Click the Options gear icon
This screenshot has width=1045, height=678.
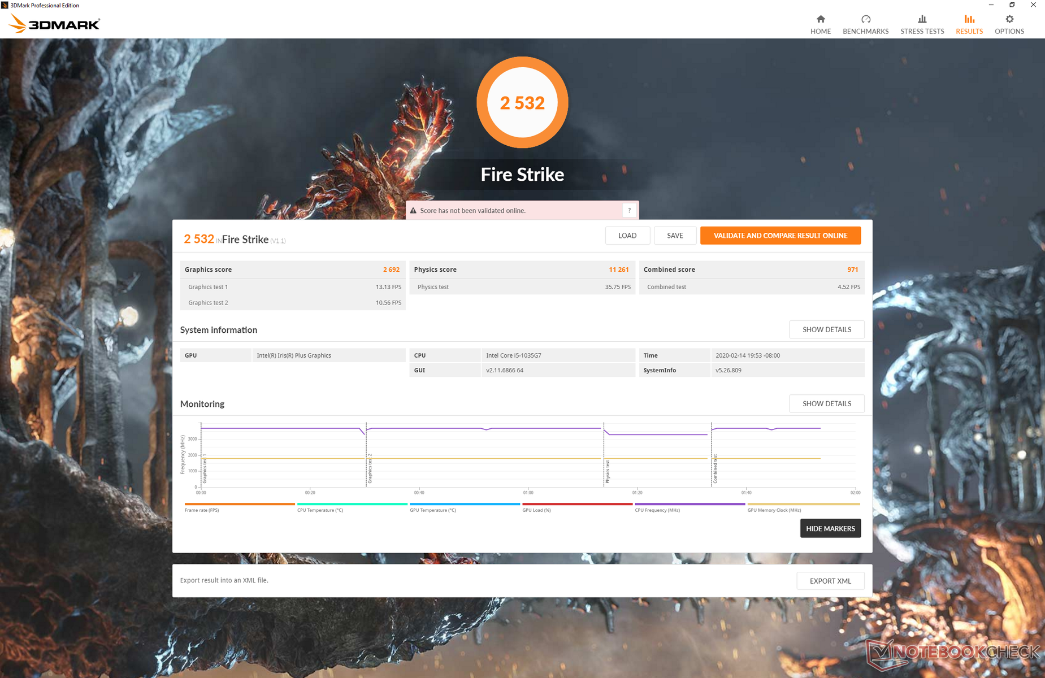click(1009, 19)
